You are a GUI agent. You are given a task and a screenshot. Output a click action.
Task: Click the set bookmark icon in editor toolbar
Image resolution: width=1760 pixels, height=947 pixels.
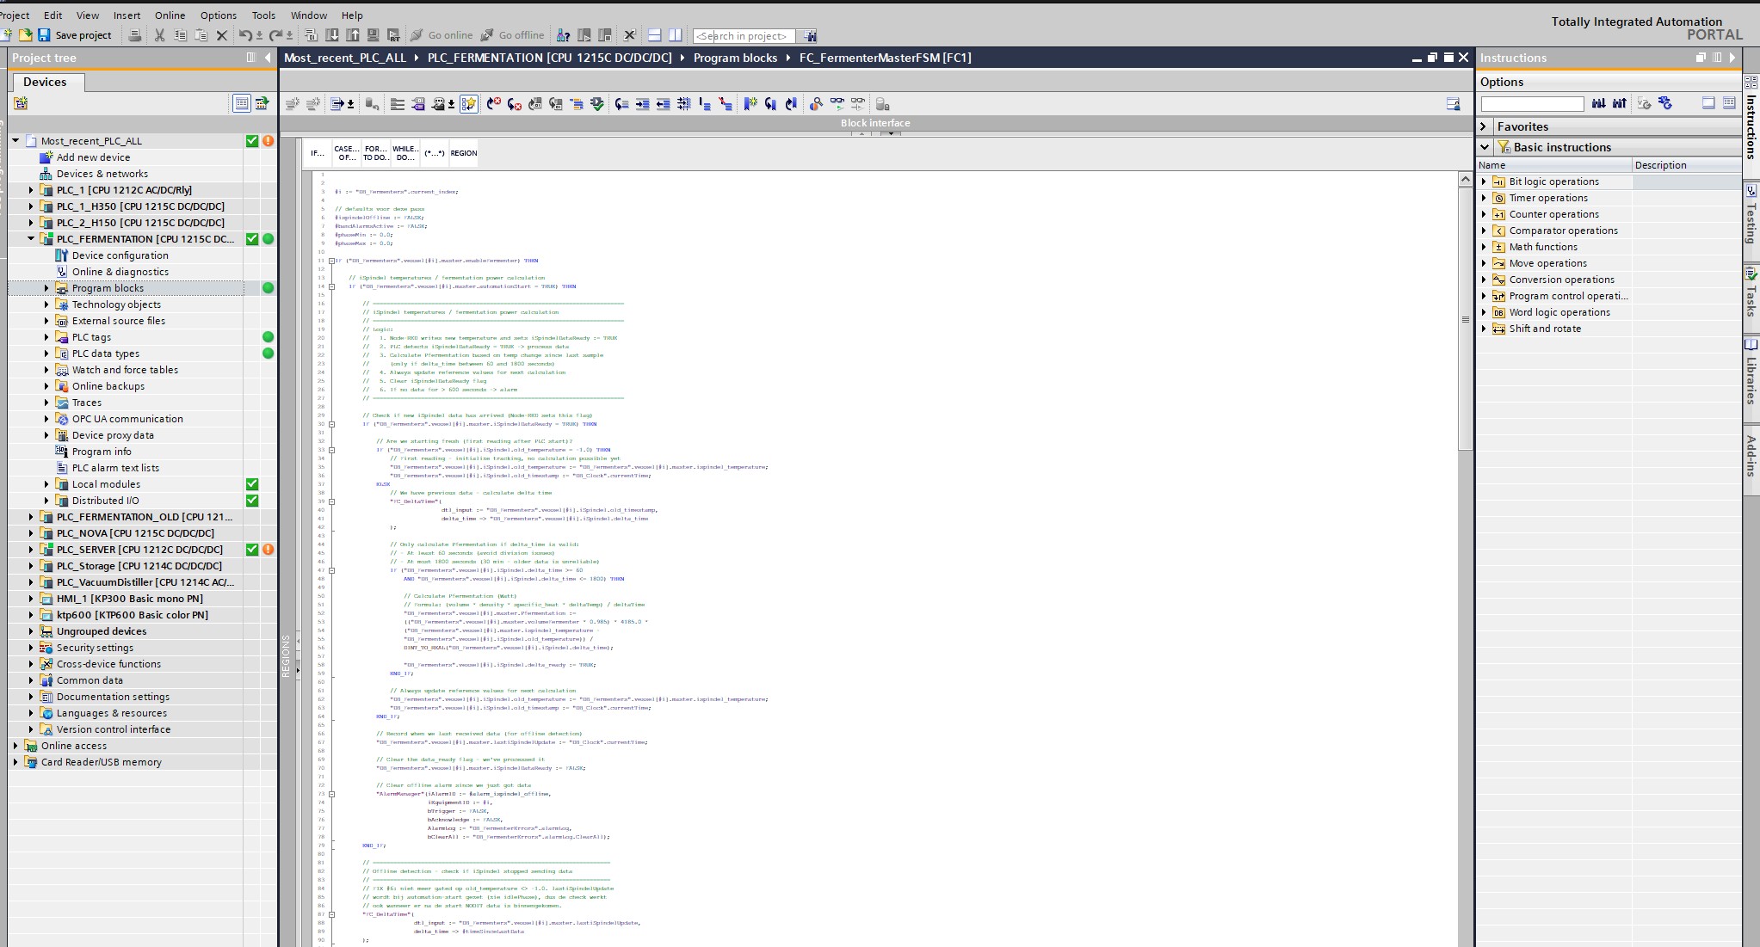(750, 104)
